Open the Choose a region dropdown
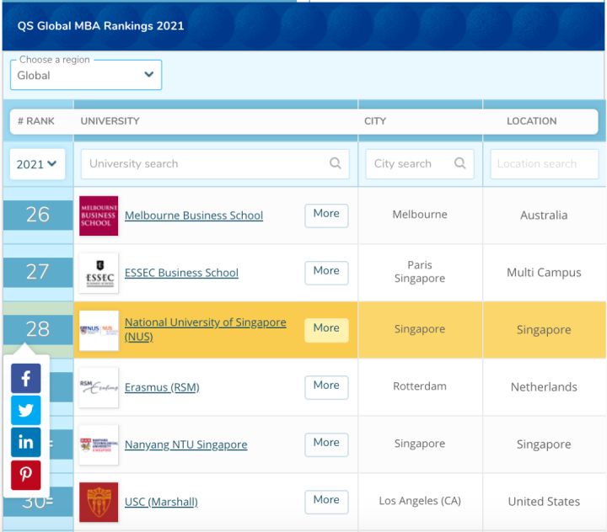This screenshot has height=532, width=607. 86,75
